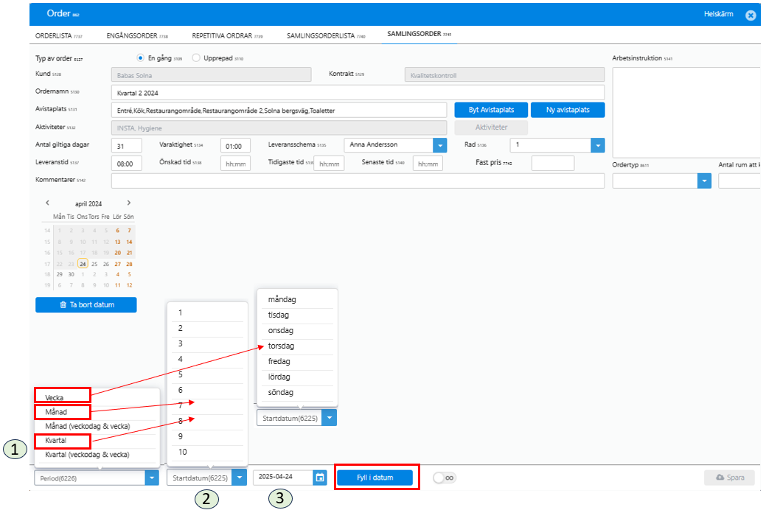Select the 'Upprepad' radio button
Viewport: 766px width, 510px height.
point(196,57)
